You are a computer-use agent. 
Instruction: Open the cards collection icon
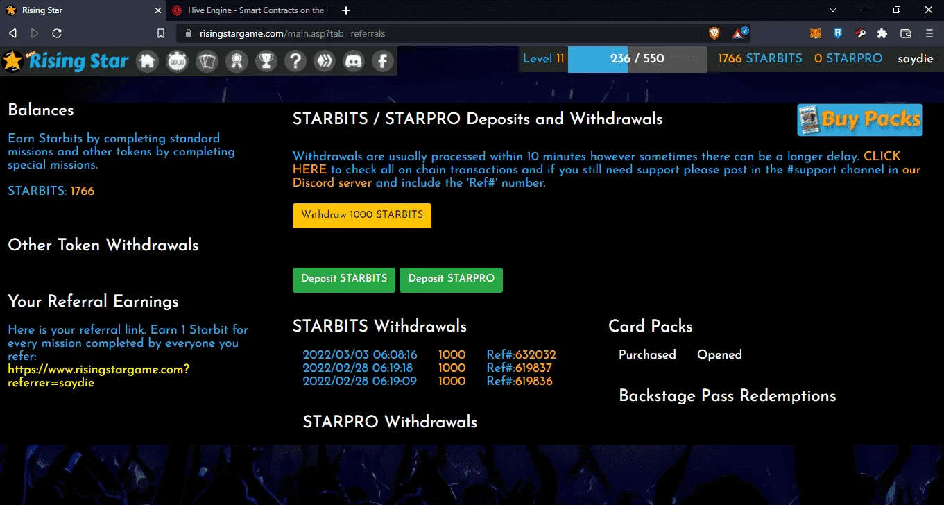click(207, 61)
